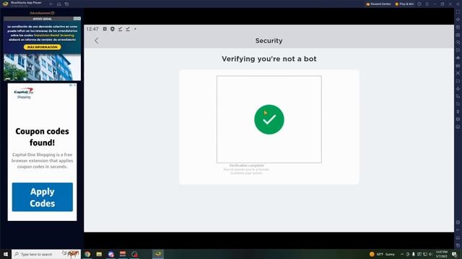
Task: Open the weather widget in taskbar
Action: click(382, 254)
